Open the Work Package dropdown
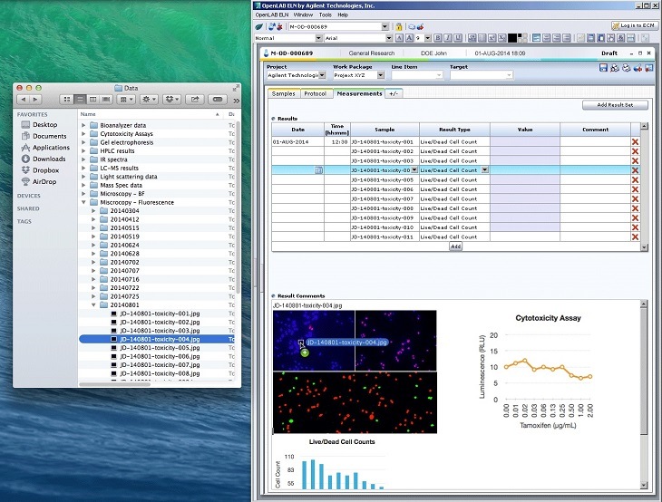662x502 pixels. (380, 75)
